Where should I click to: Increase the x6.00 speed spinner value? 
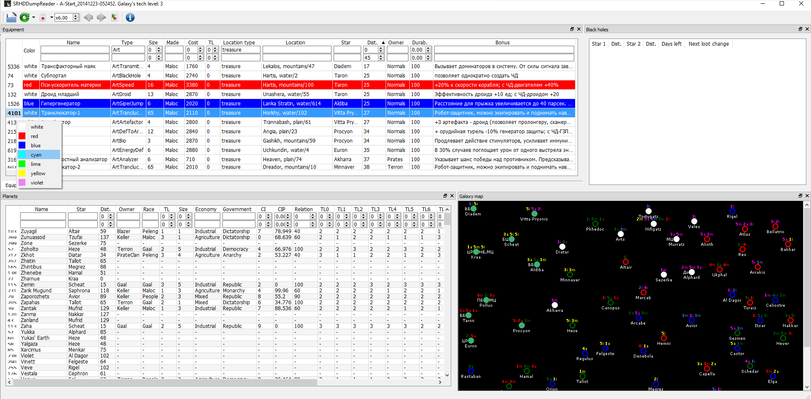coord(76,16)
